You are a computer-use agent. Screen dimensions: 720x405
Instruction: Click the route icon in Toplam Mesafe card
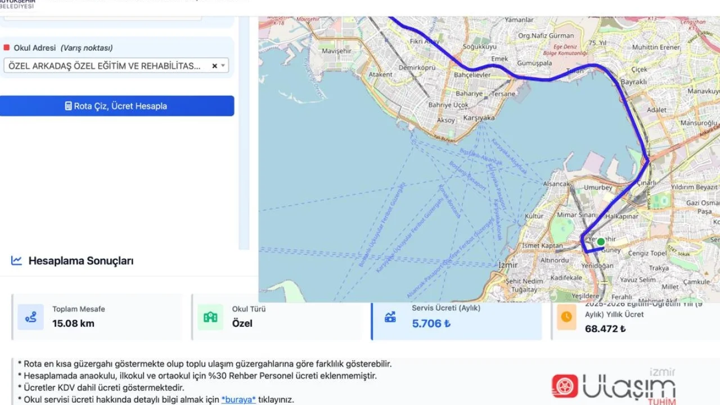tap(30, 317)
